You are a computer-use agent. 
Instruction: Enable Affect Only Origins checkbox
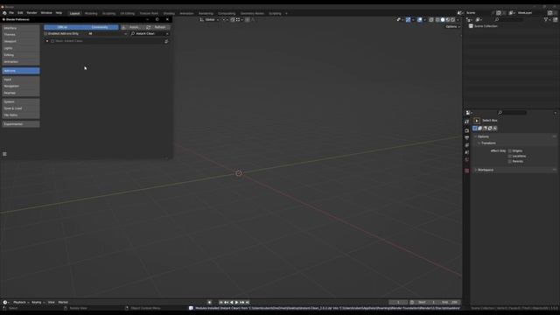pos(509,150)
